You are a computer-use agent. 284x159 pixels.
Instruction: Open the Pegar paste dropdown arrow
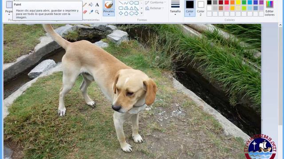click(x=9, y=15)
